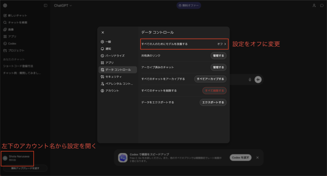327x176 pixels.
Task: Click the red すべて削除する button
Action: click(x=214, y=91)
